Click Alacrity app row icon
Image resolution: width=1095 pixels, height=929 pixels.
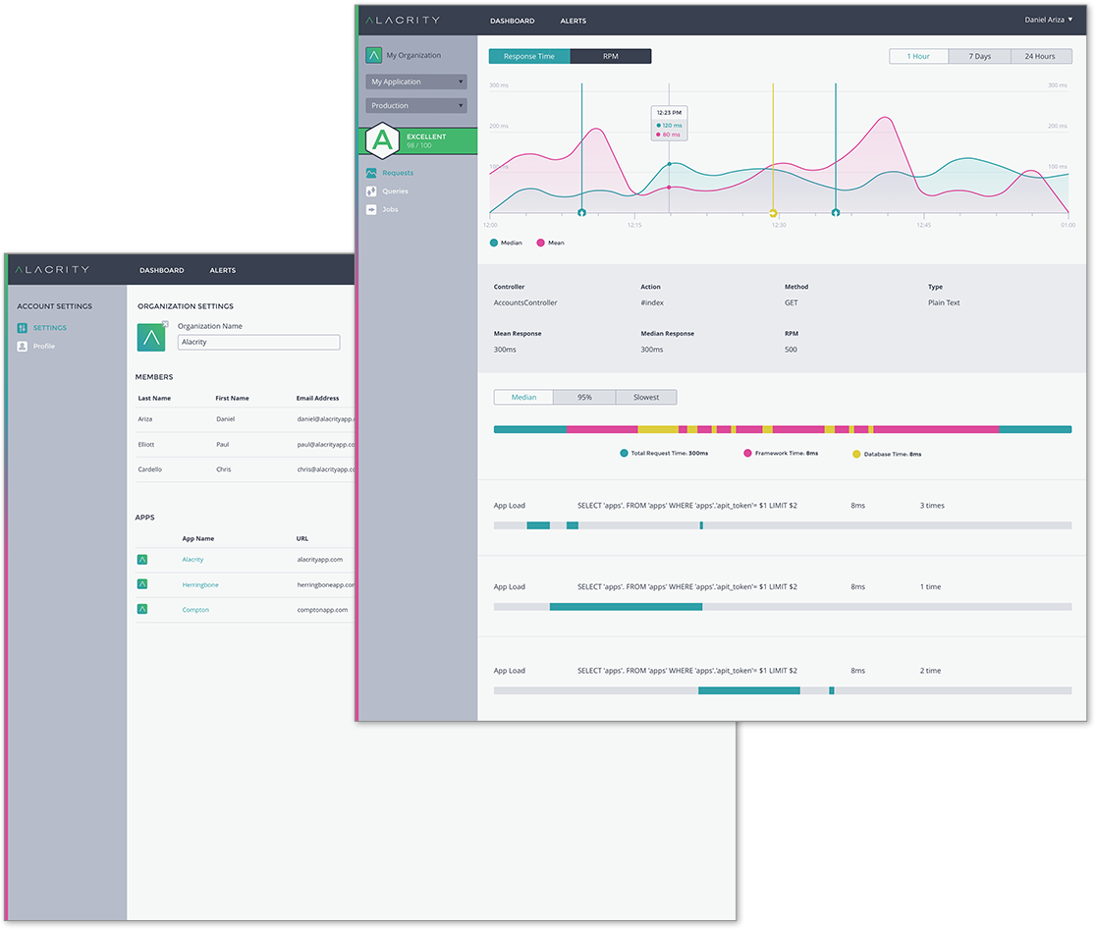pos(142,560)
